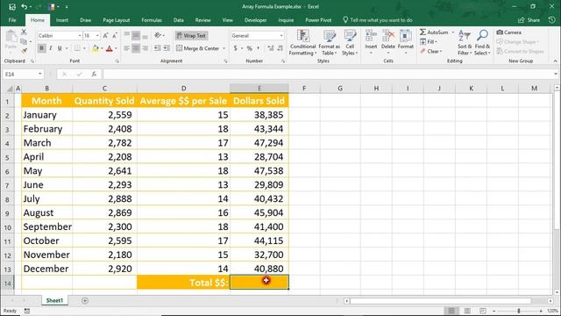The height and width of the screenshot is (316, 561).
Task: Toggle Underline formatting
Action: [x=60, y=48]
